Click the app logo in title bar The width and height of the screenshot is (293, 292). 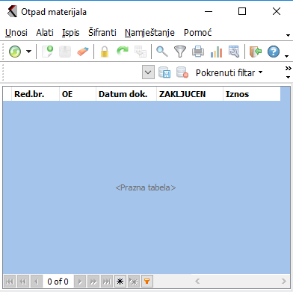(x=12, y=12)
